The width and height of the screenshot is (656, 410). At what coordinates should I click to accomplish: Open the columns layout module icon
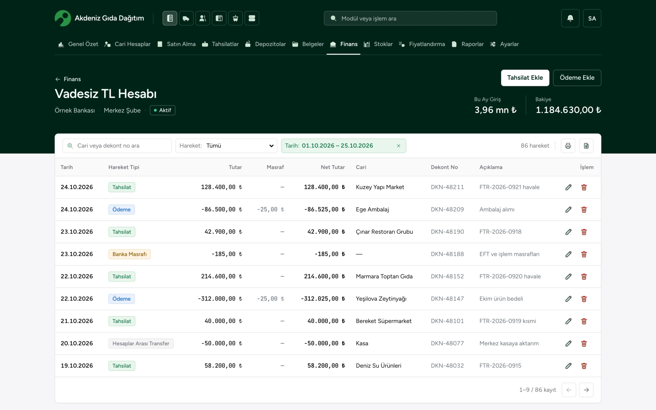coord(219,18)
